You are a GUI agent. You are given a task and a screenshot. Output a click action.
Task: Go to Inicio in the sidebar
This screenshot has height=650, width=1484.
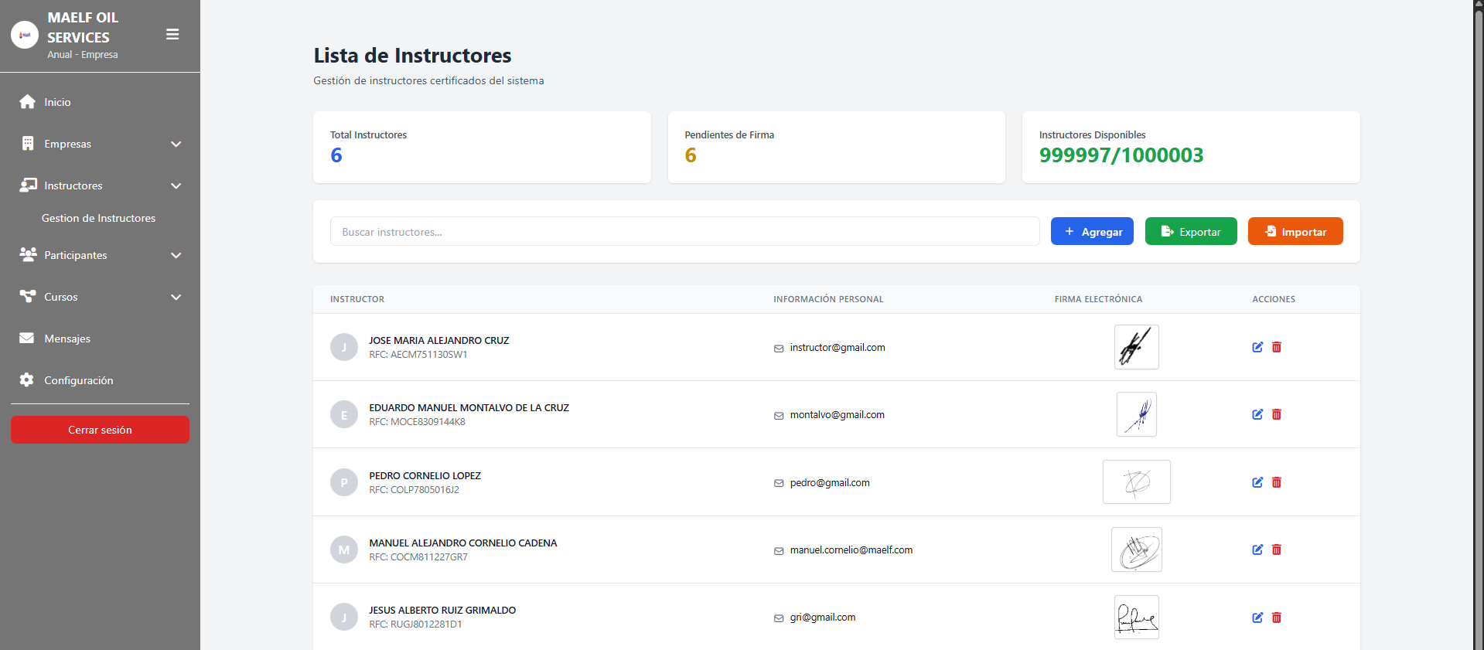coord(57,102)
